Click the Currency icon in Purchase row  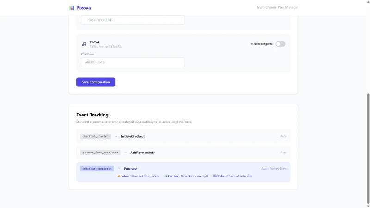(166, 176)
